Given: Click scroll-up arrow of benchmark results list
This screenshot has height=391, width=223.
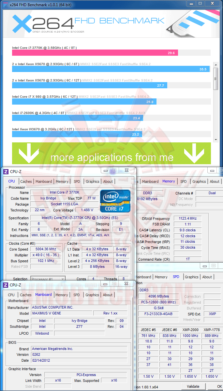Looking at the screenshot, I should coord(216,65).
